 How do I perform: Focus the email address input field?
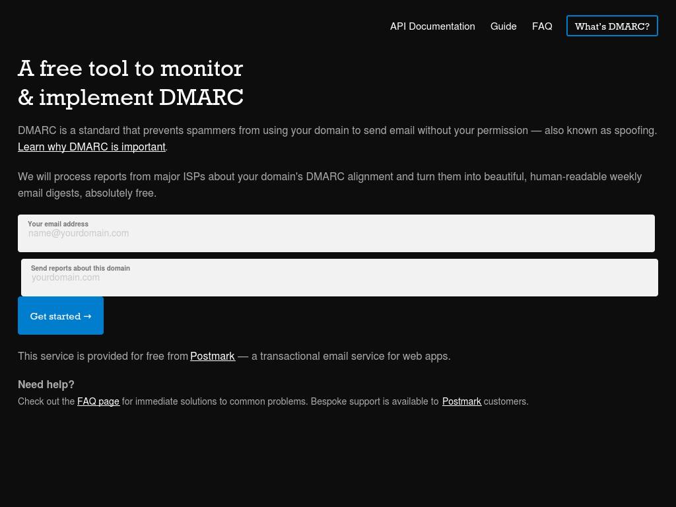click(x=336, y=238)
